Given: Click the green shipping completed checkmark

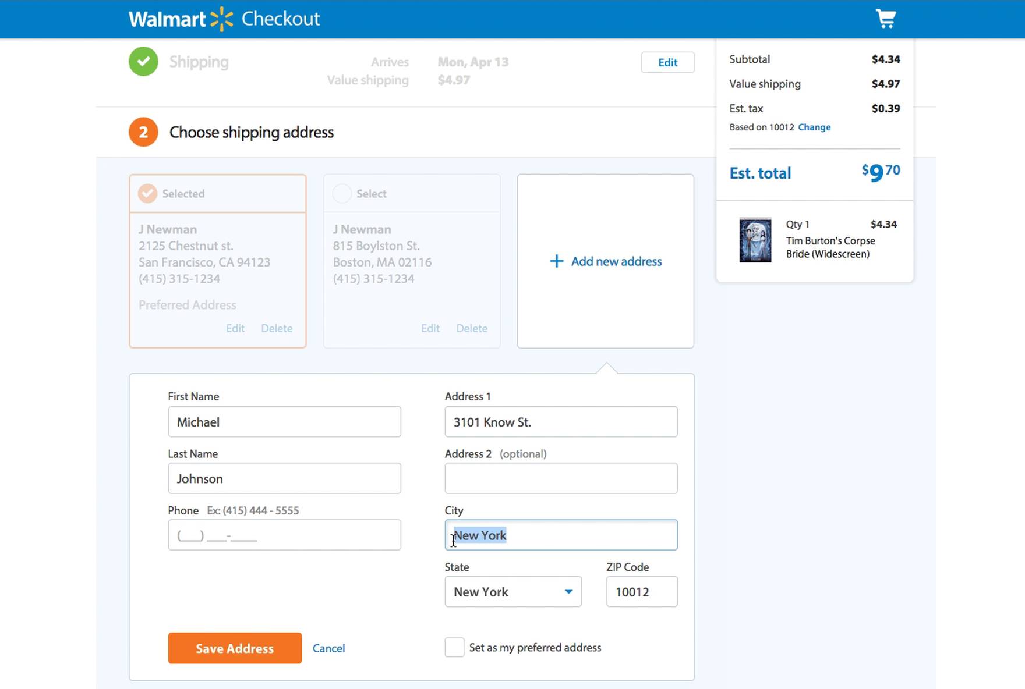Looking at the screenshot, I should pos(143,61).
